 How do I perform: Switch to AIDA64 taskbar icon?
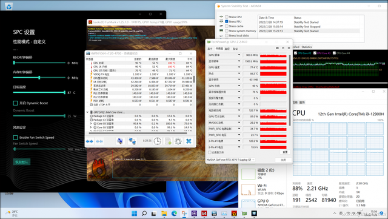[x=204, y=214]
